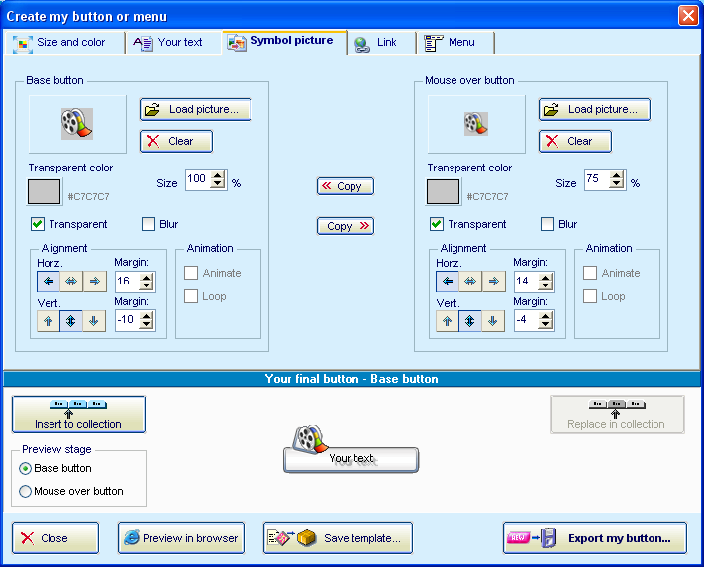Go to the Link tab

pyautogui.click(x=381, y=43)
